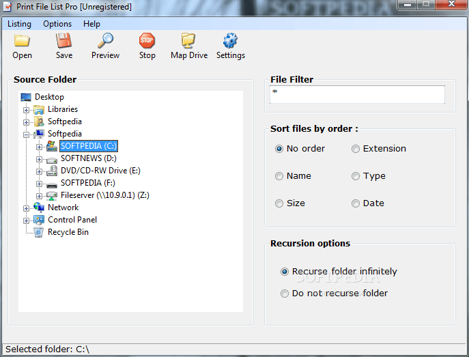This screenshot has width=469, height=357.
Task: Expand the DVD/CD-RW Drive (E:) node
Action: click(39, 171)
